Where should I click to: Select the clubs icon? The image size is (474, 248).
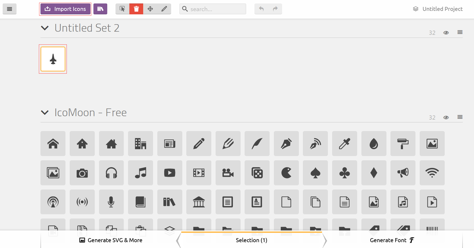tap(345, 173)
